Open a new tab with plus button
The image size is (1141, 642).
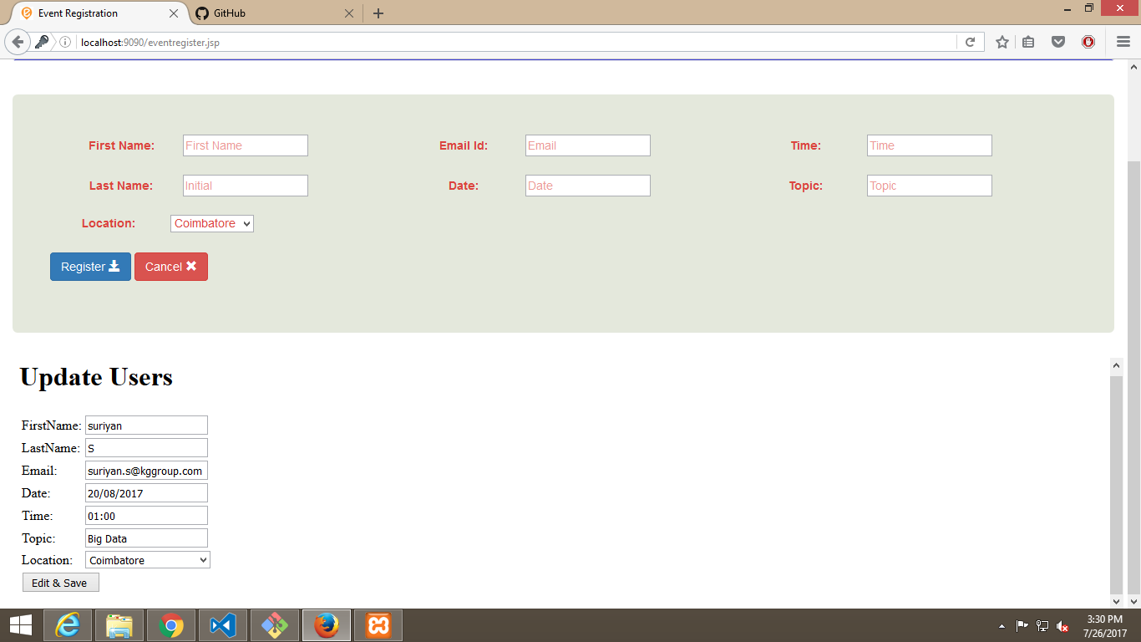pos(378,13)
